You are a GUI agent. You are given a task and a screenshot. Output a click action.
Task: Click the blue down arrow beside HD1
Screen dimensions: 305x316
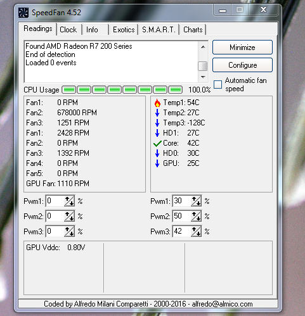tap(157, 133)
